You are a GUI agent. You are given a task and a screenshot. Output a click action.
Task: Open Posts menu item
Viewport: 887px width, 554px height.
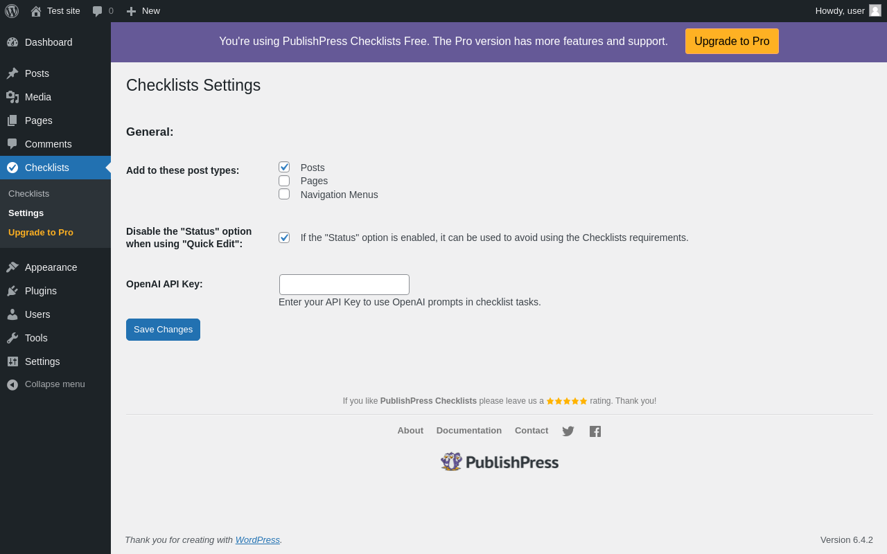click(x=55, y=73)
